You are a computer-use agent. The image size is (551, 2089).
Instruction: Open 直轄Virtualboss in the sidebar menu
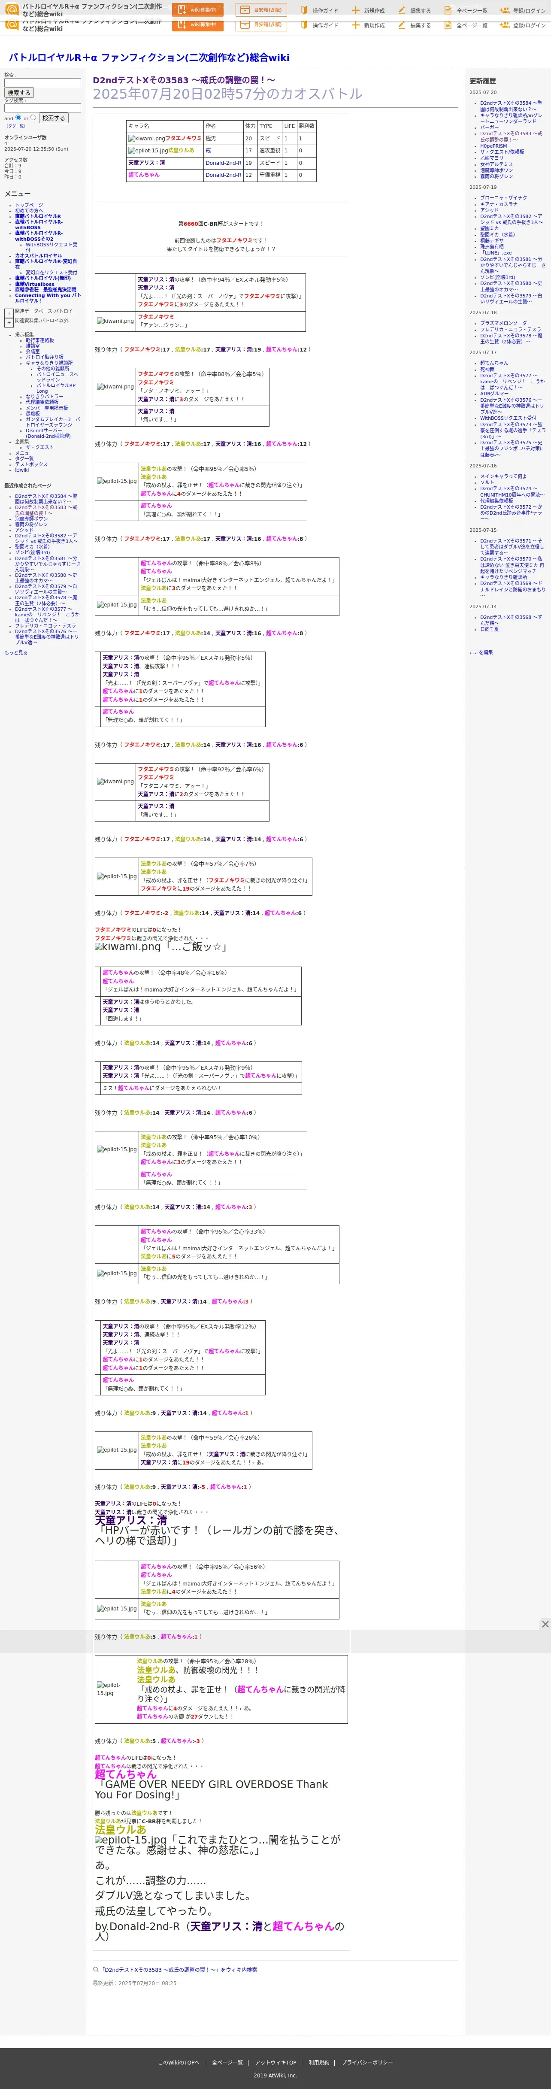(35, 284)
